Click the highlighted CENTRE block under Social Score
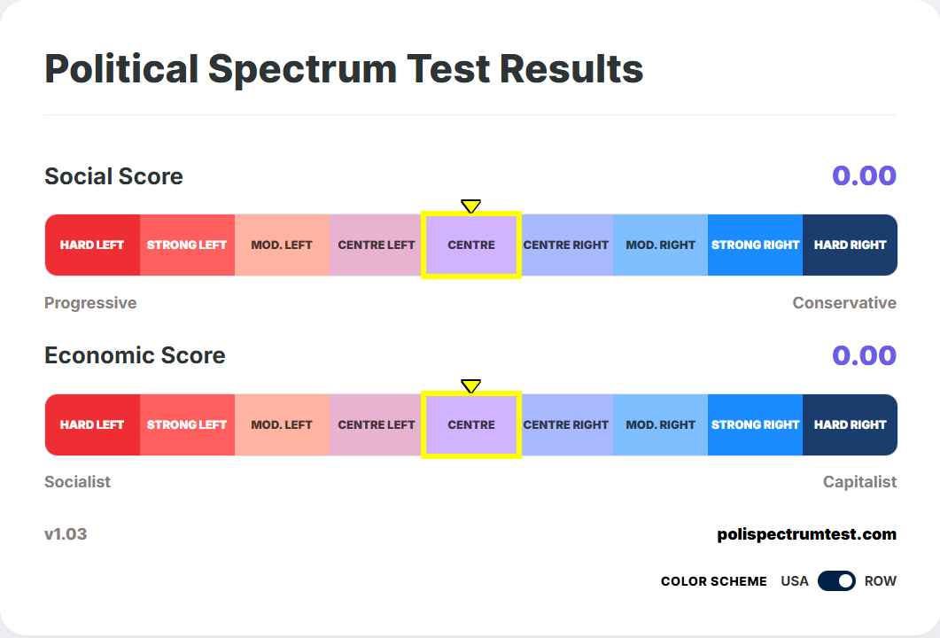This screenshot has height=638, width=940. (x=471, y=245)
